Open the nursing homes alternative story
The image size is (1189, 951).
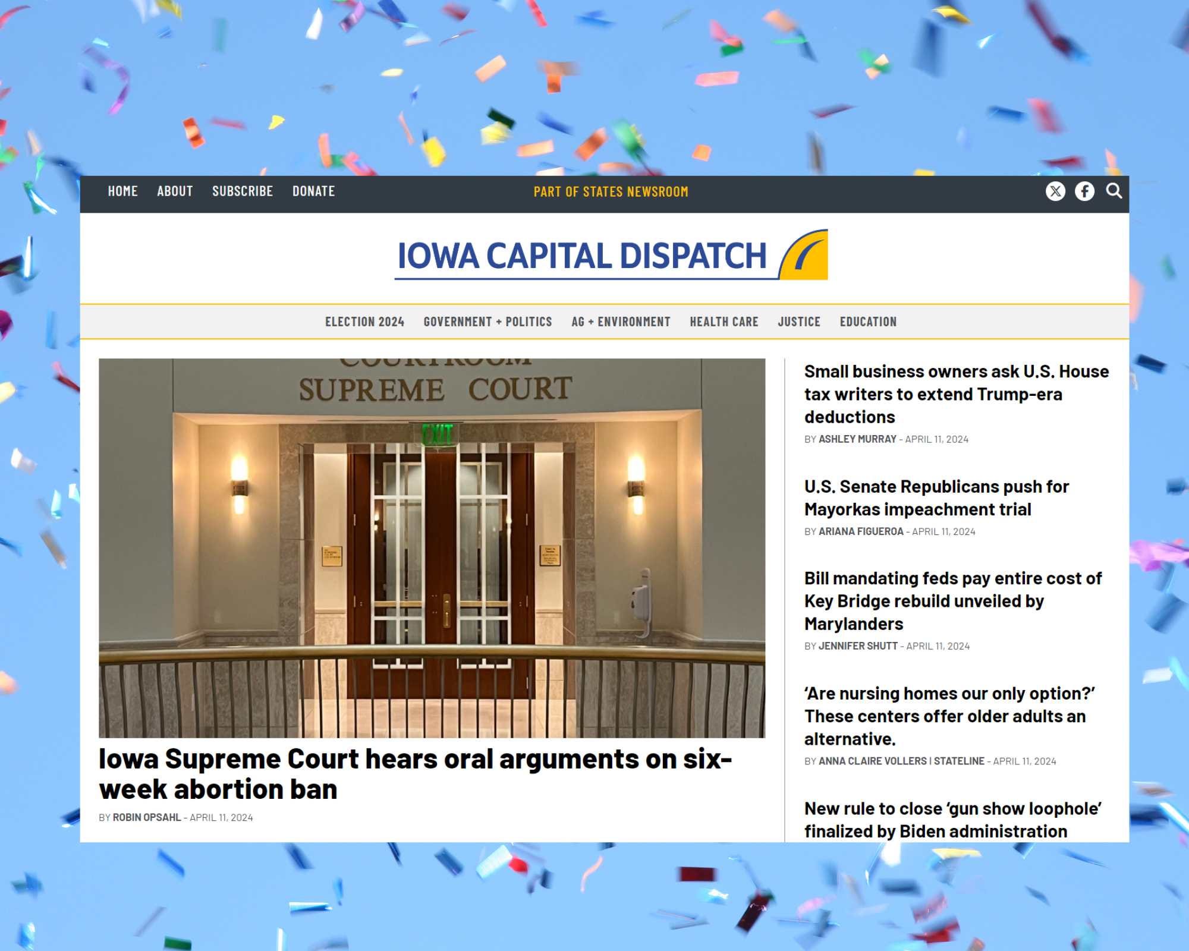[x=949, y=716]
